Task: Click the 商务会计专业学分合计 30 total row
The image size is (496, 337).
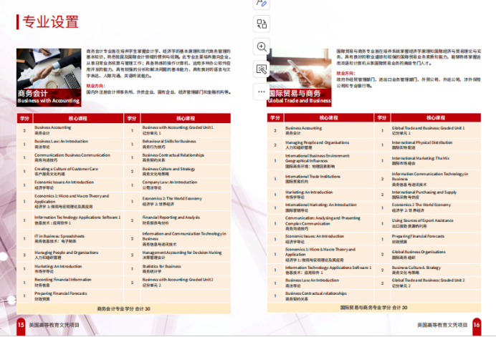Action: click(x=123, y=308)
